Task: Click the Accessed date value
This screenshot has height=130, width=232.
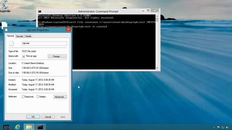Action: tap(38, 89)
